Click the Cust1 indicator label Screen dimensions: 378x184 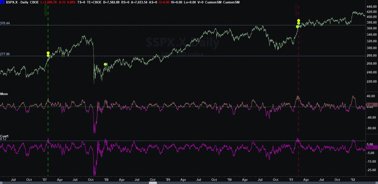[4, 136]
